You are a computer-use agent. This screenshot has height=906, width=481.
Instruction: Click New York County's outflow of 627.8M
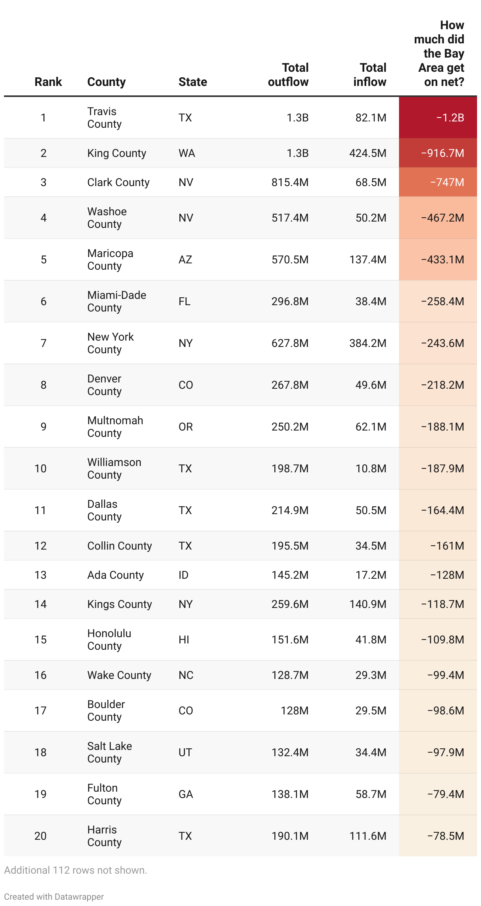[290, 343]
